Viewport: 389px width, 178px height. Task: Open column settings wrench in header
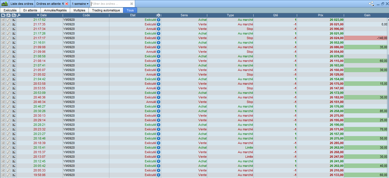pyautogui.click(x=19, y=15)
